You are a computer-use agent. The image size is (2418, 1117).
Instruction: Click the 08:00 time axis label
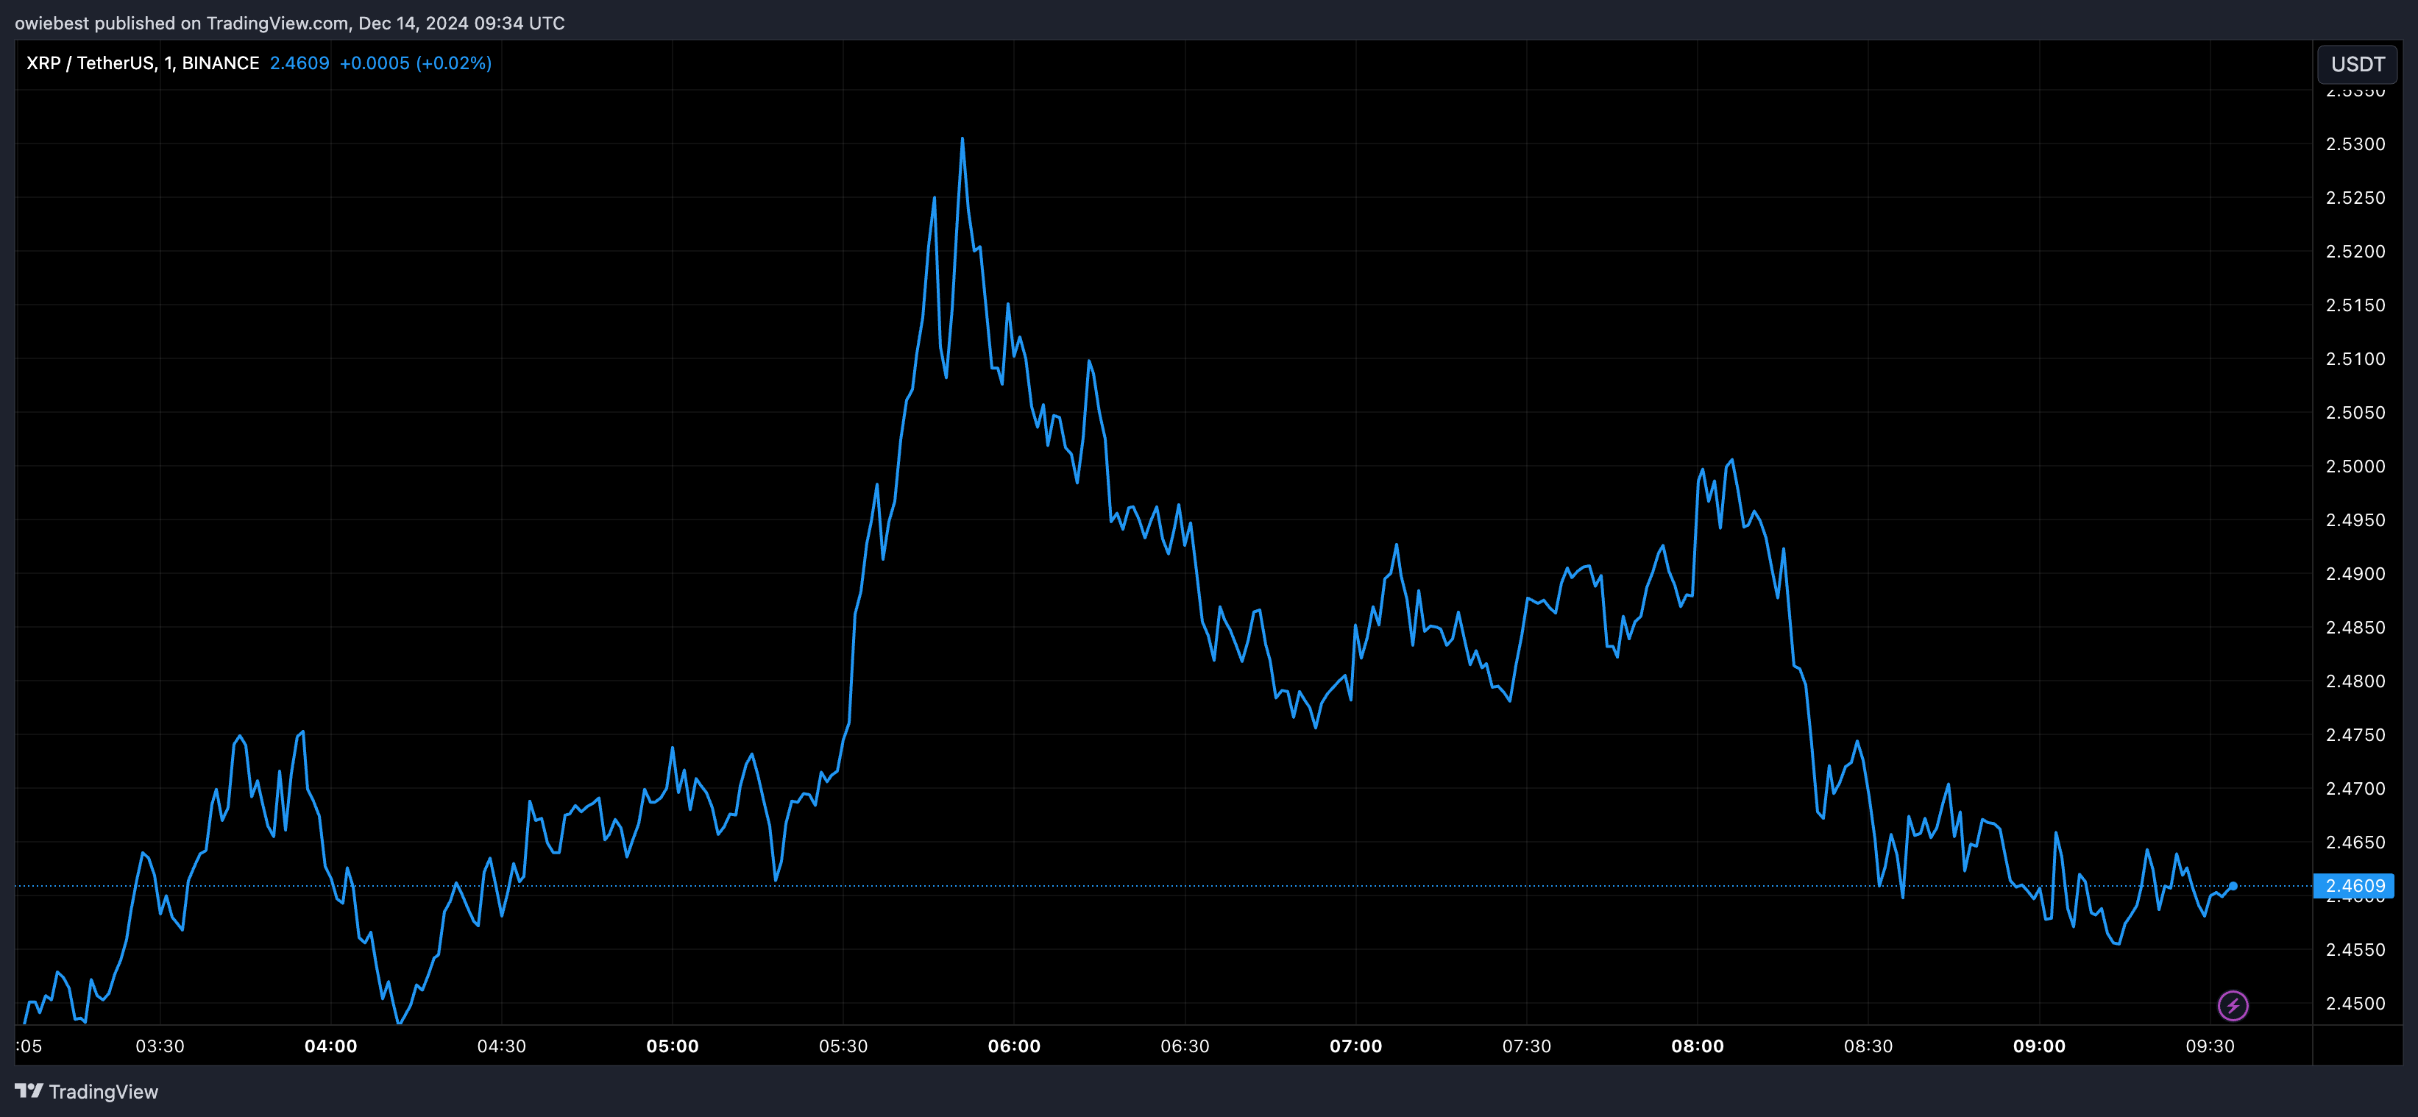[1697, 1046]
